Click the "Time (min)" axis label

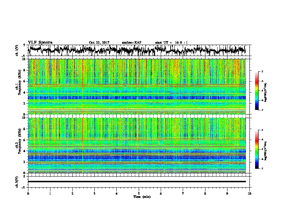(142, 197)
